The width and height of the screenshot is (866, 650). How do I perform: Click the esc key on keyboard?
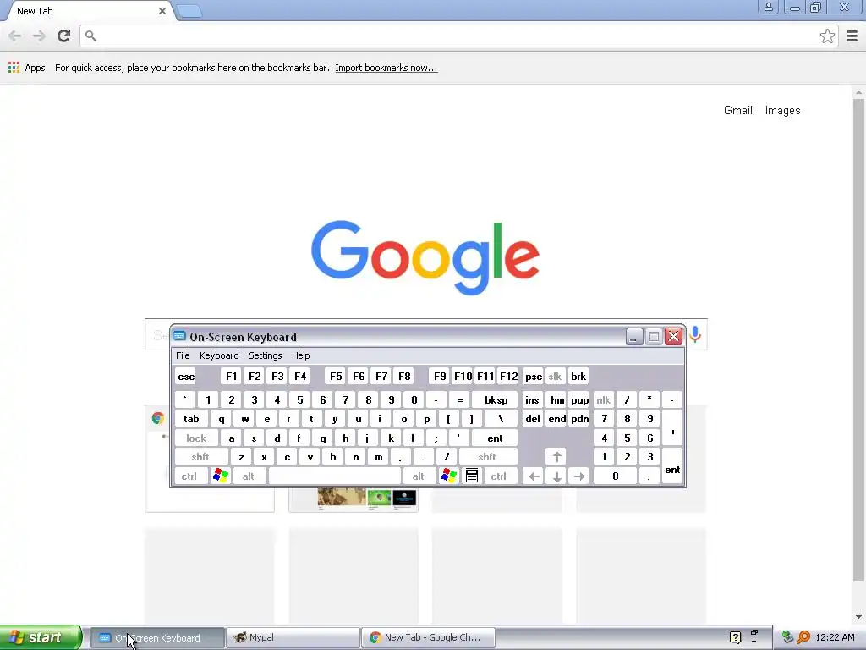[185, 377]
